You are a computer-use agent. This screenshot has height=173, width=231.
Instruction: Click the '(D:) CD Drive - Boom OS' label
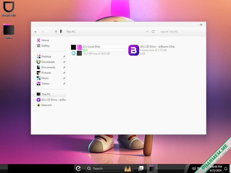[157, 47]
